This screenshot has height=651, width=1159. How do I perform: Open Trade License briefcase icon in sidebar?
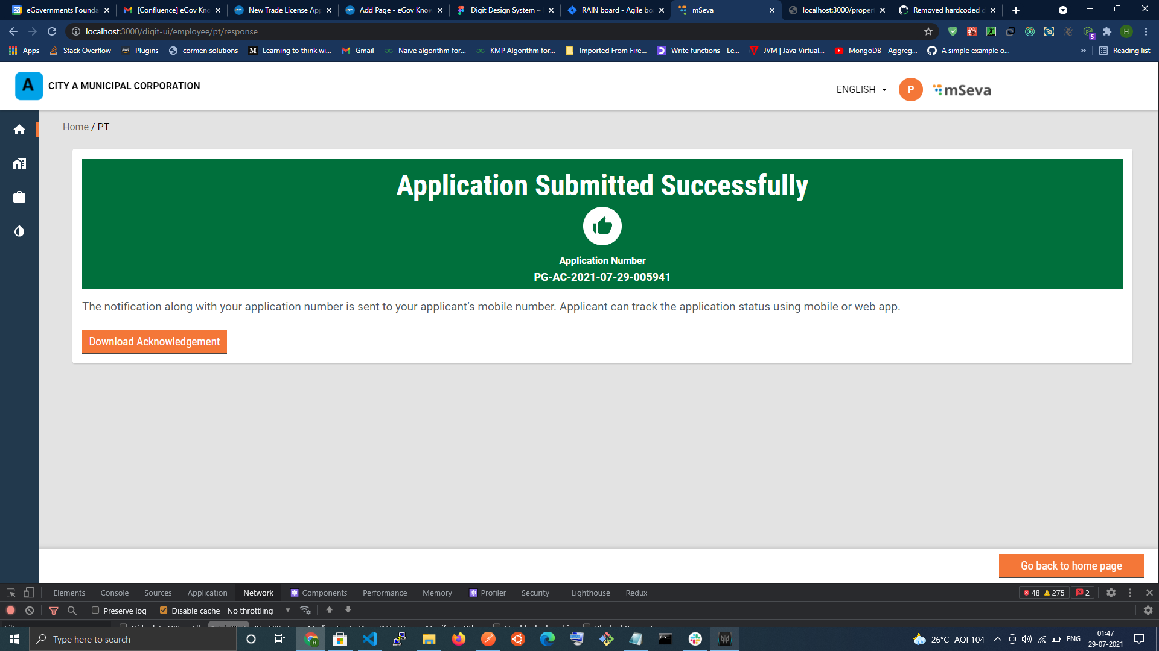pos(19,197)
